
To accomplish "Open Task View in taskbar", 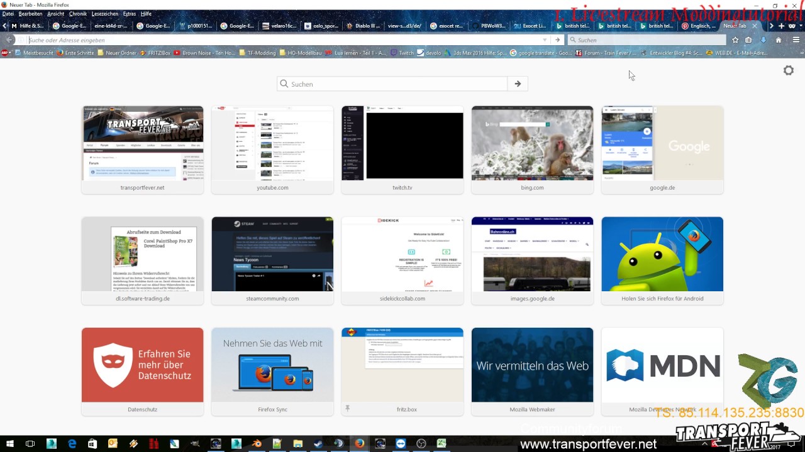I will coord(30,444).
